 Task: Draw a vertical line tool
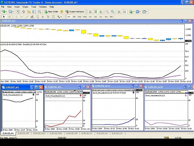click(16, 17)
